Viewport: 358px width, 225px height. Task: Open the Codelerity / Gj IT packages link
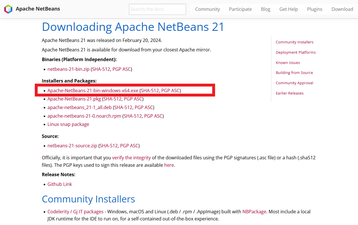75,211
